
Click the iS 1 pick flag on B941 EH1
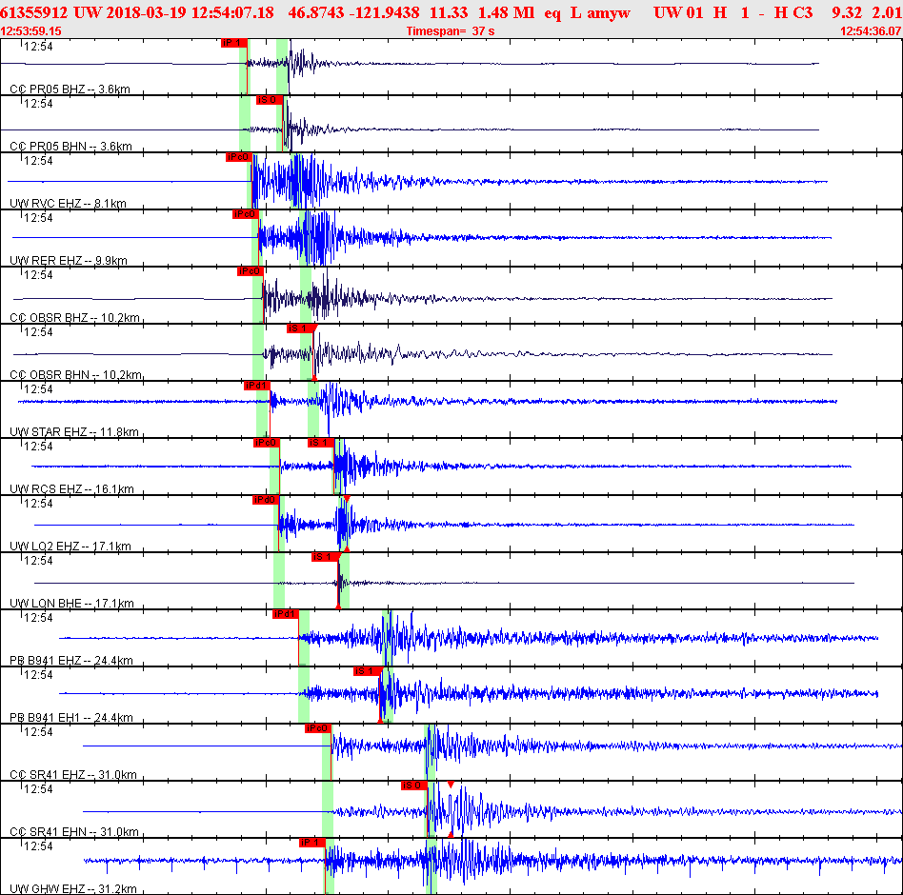click(x=367, y=671)
